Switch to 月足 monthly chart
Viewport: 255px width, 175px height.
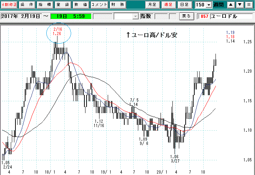[x=153, y=5]
